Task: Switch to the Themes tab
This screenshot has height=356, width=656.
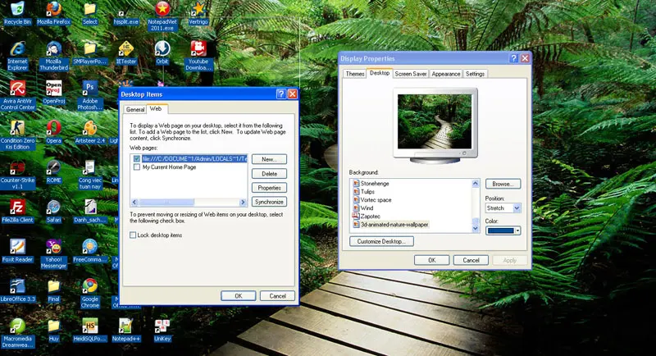Action: pyautogui.click(x=355, y=74)
